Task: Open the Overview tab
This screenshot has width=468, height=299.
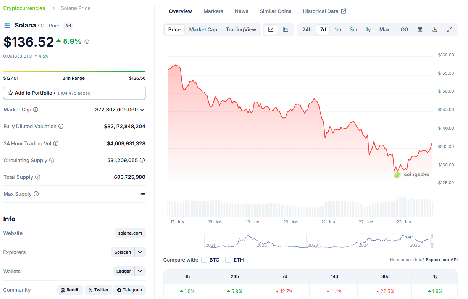Action: coord(181,11)
